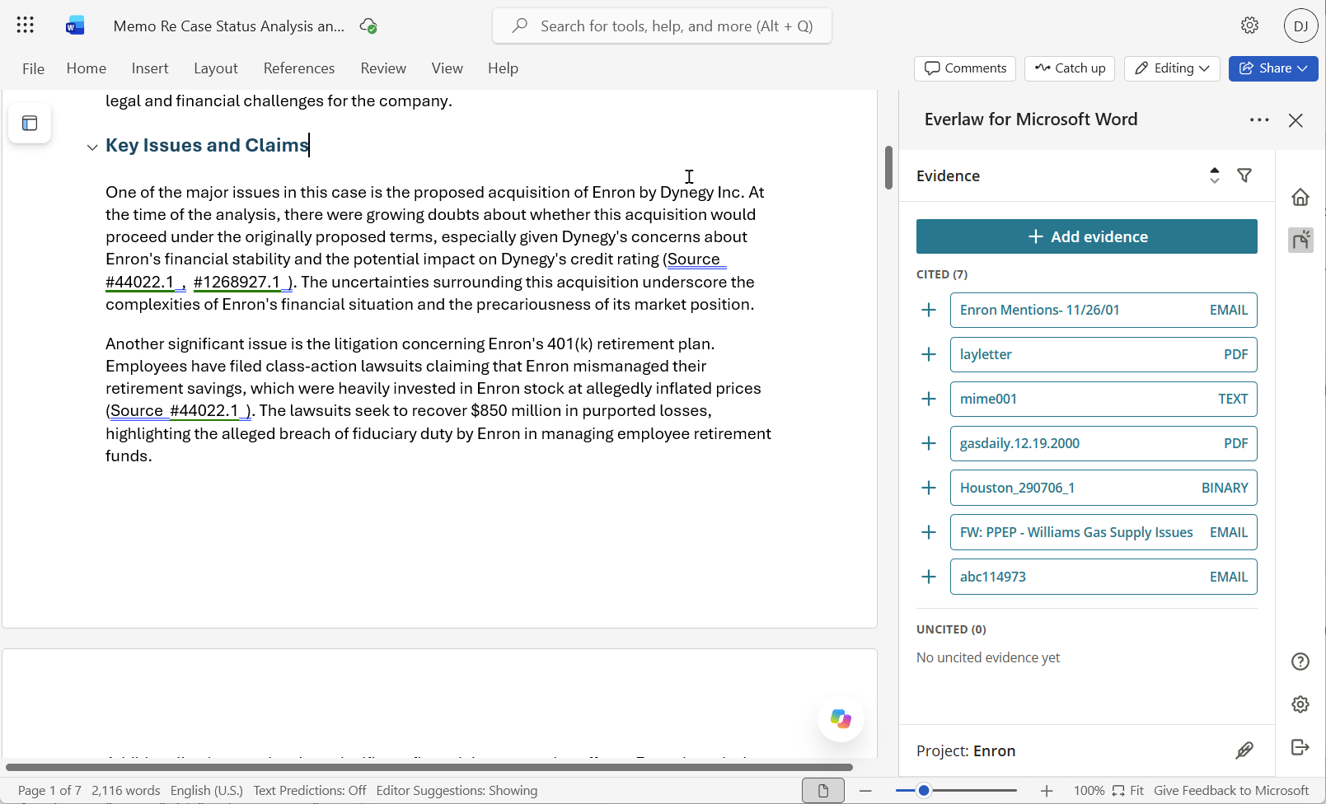Viewport: 1326px width, 804px height.
Task: Check the cloud saved status icon
Action: point(368,26)
